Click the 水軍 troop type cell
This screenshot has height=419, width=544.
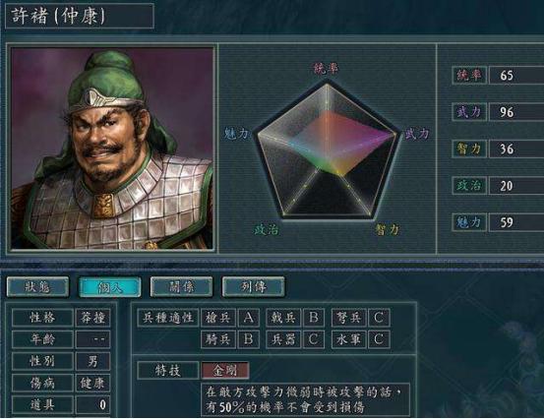(x=348, y=339)
